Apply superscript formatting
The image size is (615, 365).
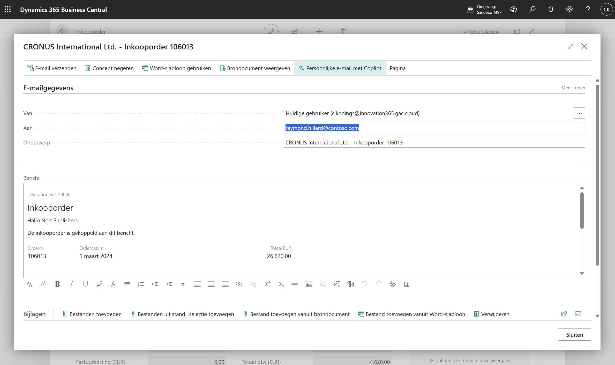267,284
